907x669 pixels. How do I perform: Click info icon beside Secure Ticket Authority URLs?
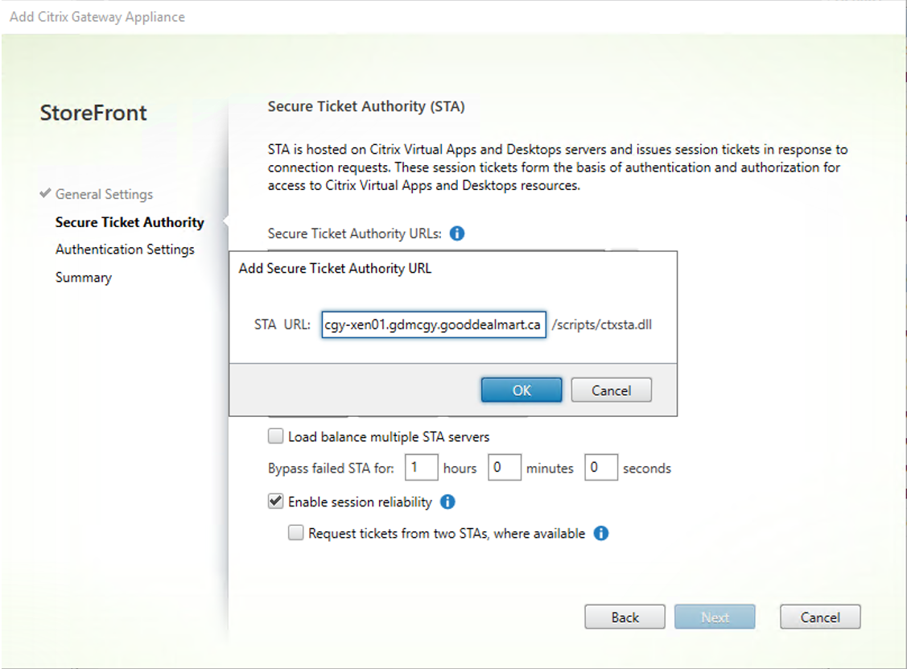[457, 233]
